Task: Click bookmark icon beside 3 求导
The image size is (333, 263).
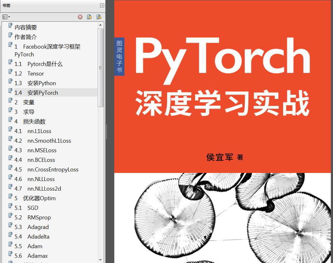Action: (x=11, y=110)
